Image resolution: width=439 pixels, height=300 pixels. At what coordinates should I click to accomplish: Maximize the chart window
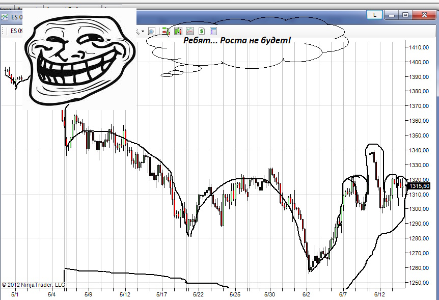pyautogui.click(x=405, y=15)
